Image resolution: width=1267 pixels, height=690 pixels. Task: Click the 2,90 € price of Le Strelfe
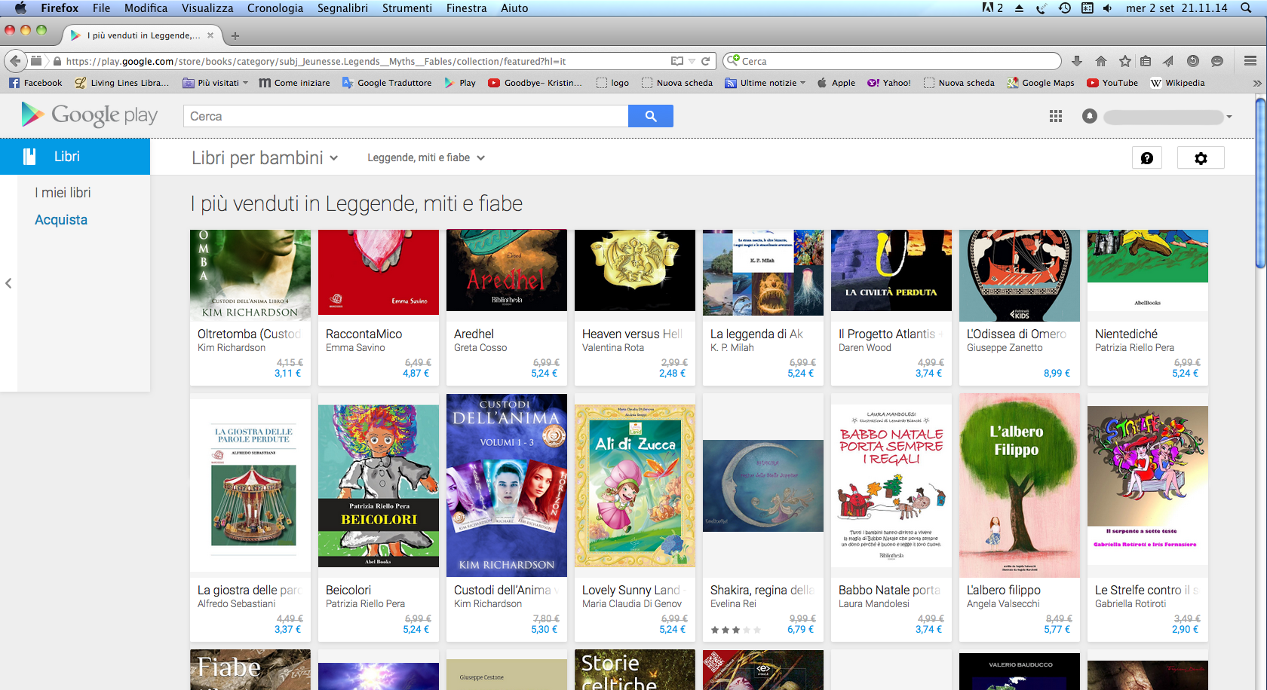(x=1185, y=629)
